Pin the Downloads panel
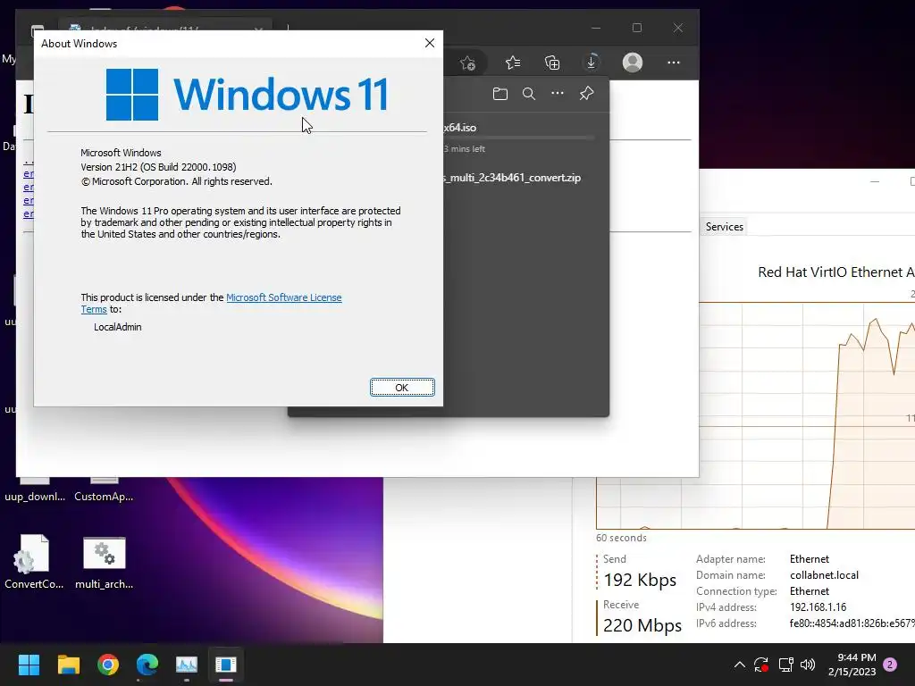Image resolution: width=915 pixels, height=686 pixels. click(x=586, y=93)
